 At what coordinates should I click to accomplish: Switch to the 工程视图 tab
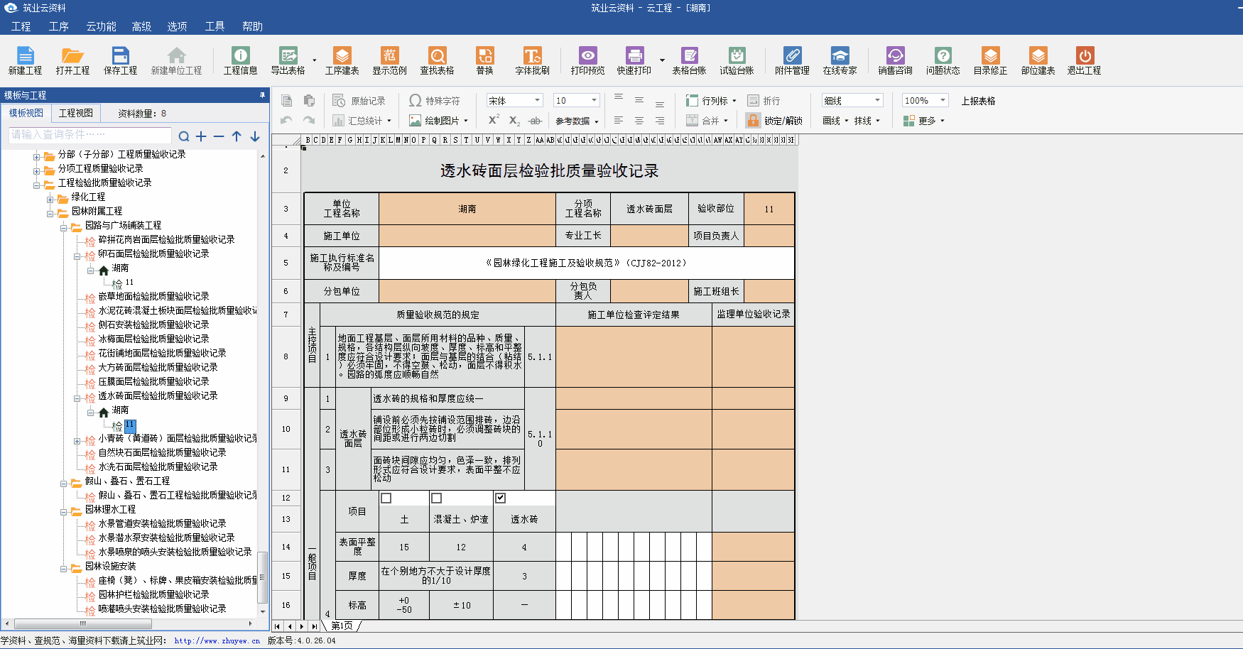(76, 113)
